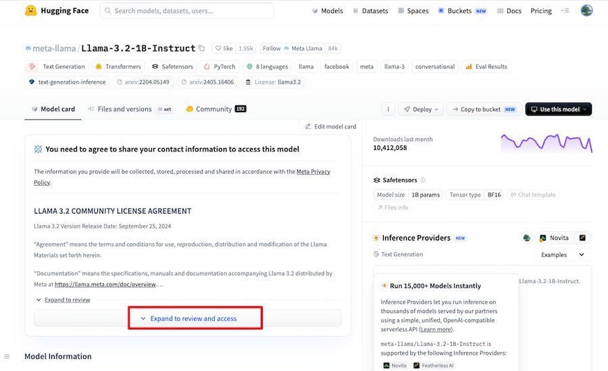The width and height of the screenshot is (608, 371).
Task: Click the llama-3 tag
Action: coord(395,66)
